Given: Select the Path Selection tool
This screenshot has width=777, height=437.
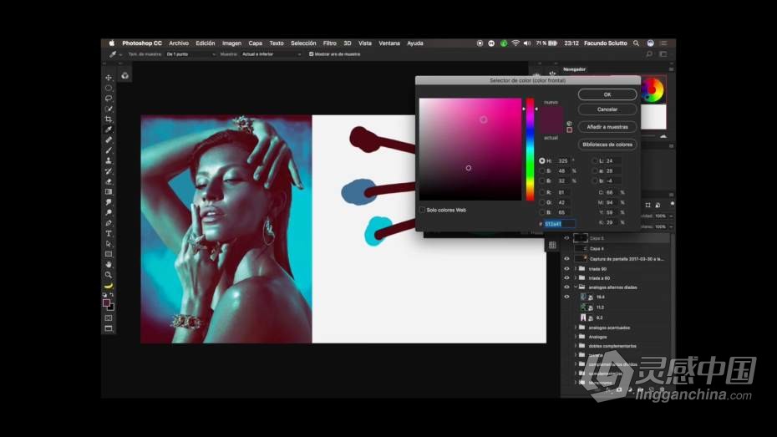Looking at the screenshot, I should click(x=109, y=244).
